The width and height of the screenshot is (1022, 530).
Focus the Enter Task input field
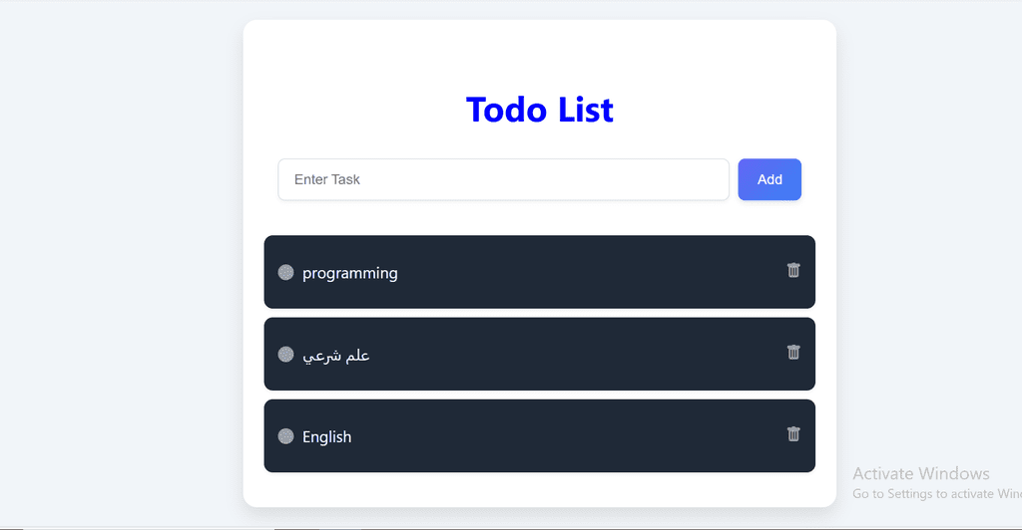[503, 179]
